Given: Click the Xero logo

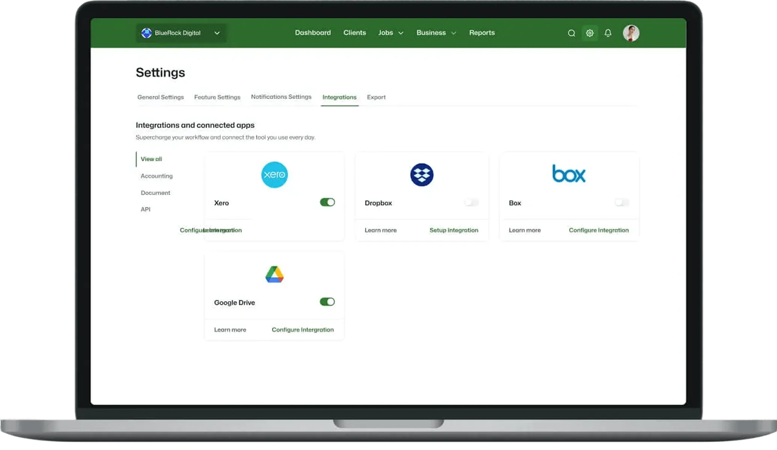Looking at the screenshot, I should tap(274, 175).
